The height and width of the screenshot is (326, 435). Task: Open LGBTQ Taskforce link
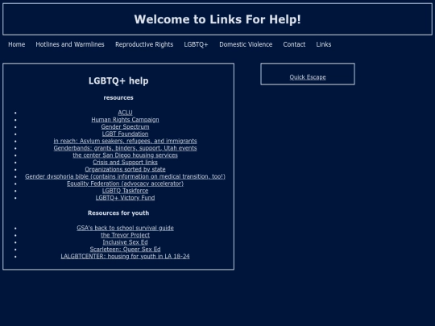pyautogui.click(x=125, y=191)
